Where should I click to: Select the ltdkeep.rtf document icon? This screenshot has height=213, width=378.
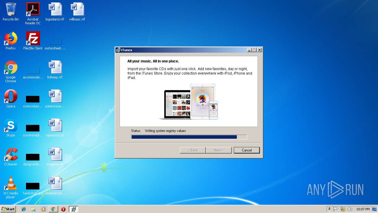55,70
